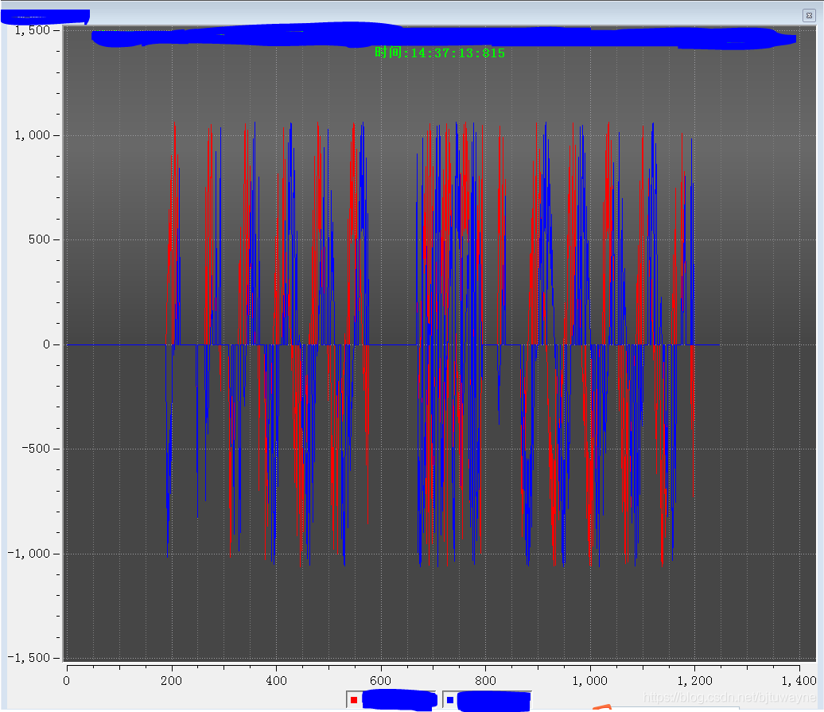Click the 1,400 horizontal axis label
The height and width of the screenshot is (712, 824).
click(799, 681)
